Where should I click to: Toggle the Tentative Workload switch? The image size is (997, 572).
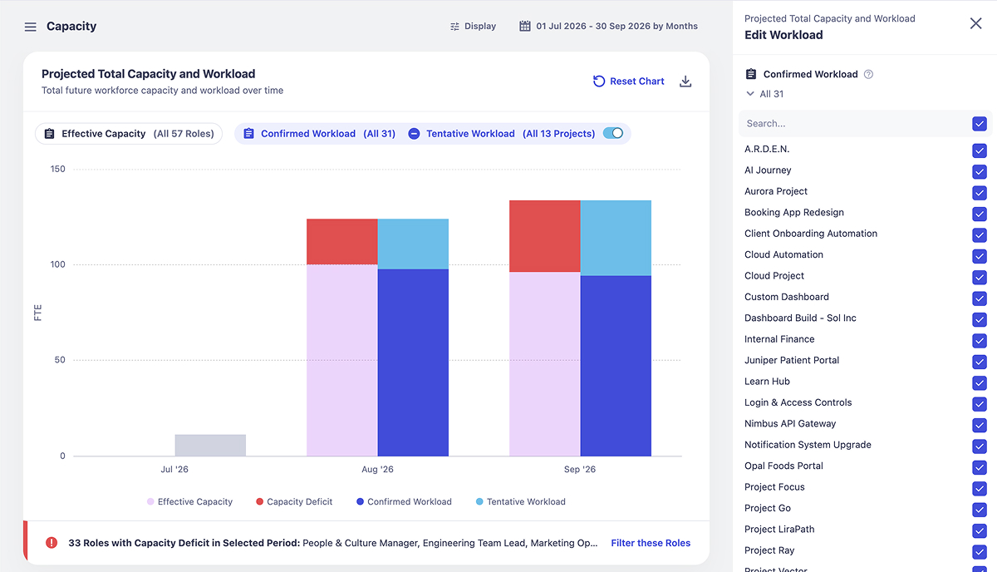point(613,133)
